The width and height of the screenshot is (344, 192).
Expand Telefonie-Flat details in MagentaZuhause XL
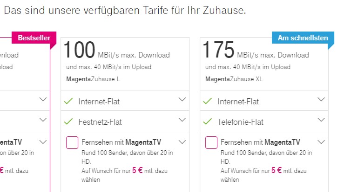click(321, 120)
